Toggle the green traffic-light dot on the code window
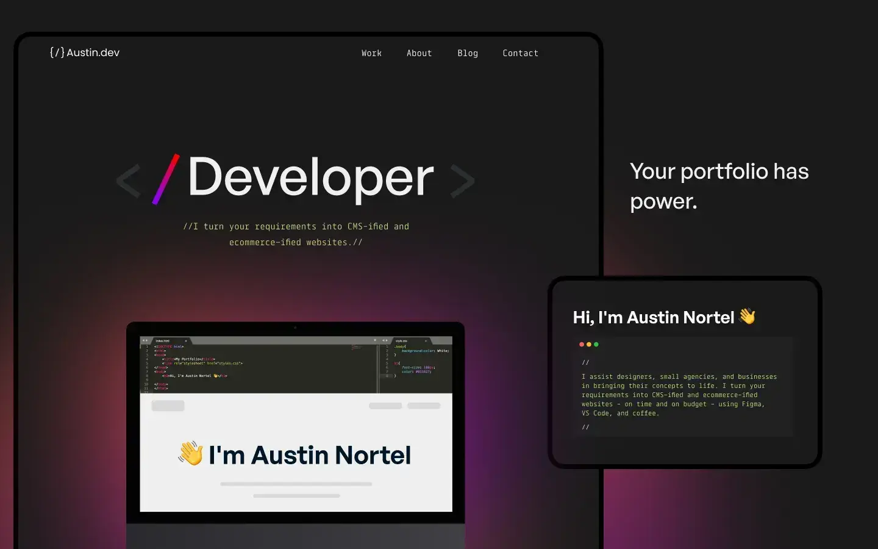The height and width of the screenshot is (549, 878). [x=596, y=344]
